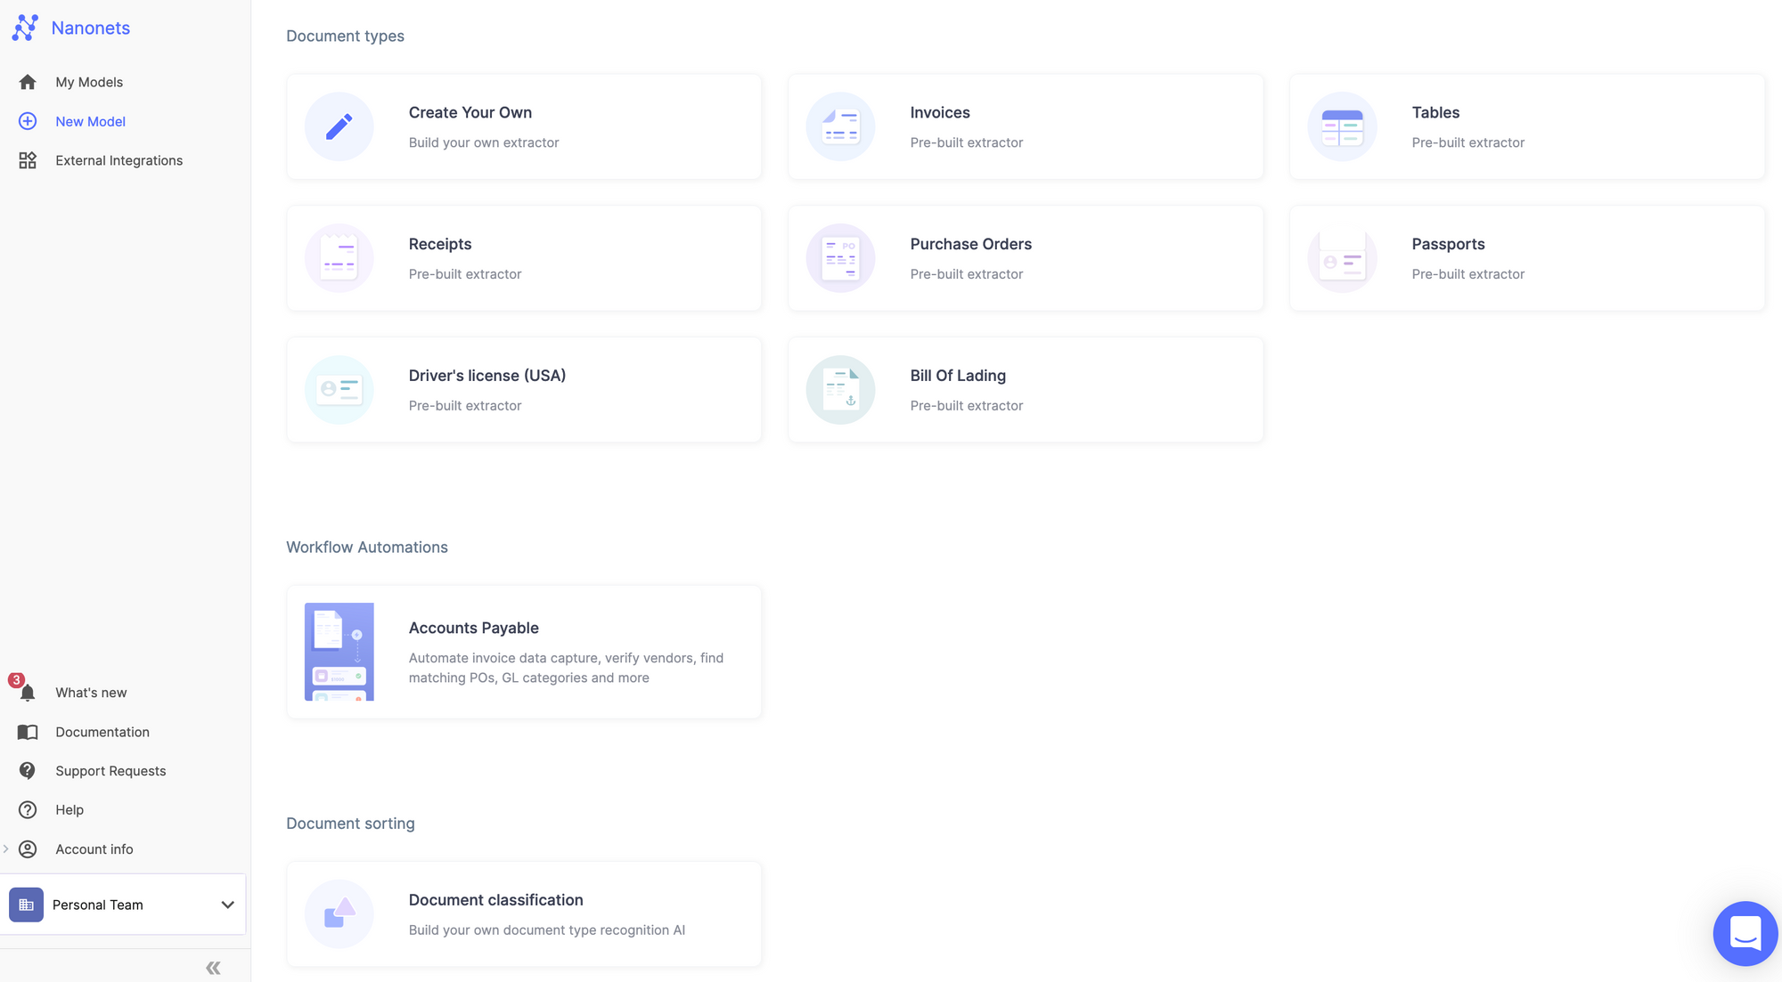The image size is (1782, 982).
Task: Open the Documentation menu item
Action: pyautogui.click(x=102, y=732)
